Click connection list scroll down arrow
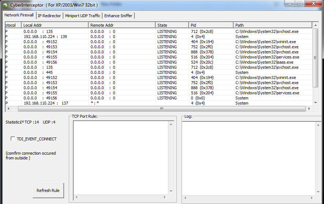Viewport: 324px width, 204px height. 316,103
